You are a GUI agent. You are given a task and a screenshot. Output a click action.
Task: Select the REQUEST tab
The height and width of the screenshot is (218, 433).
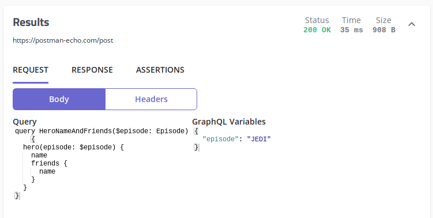tap(31, 70)
